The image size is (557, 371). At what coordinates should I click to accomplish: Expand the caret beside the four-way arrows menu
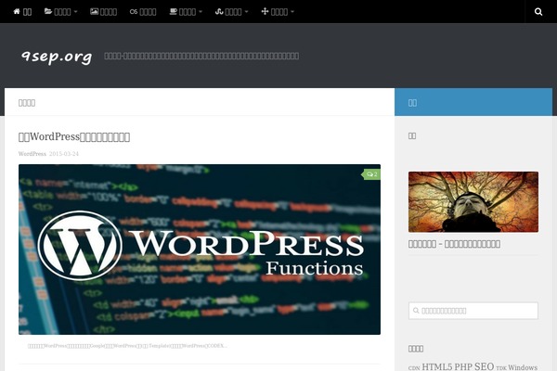(x=292, y=12)
